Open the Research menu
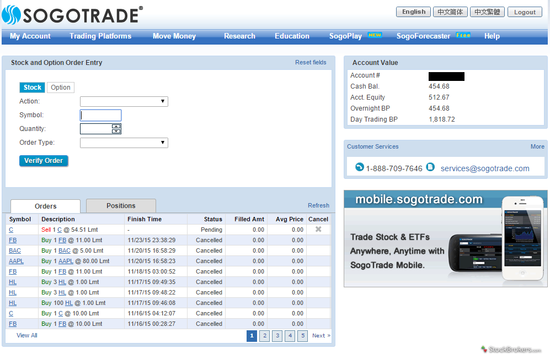This screenshot has width=550, height=360. 239,36
